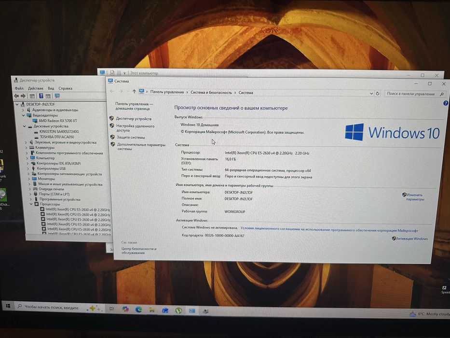The width and height of the screenshot is (450, 338).
Task: Open the license terms link under Активация Windows
Action: [x=329, y=229]
